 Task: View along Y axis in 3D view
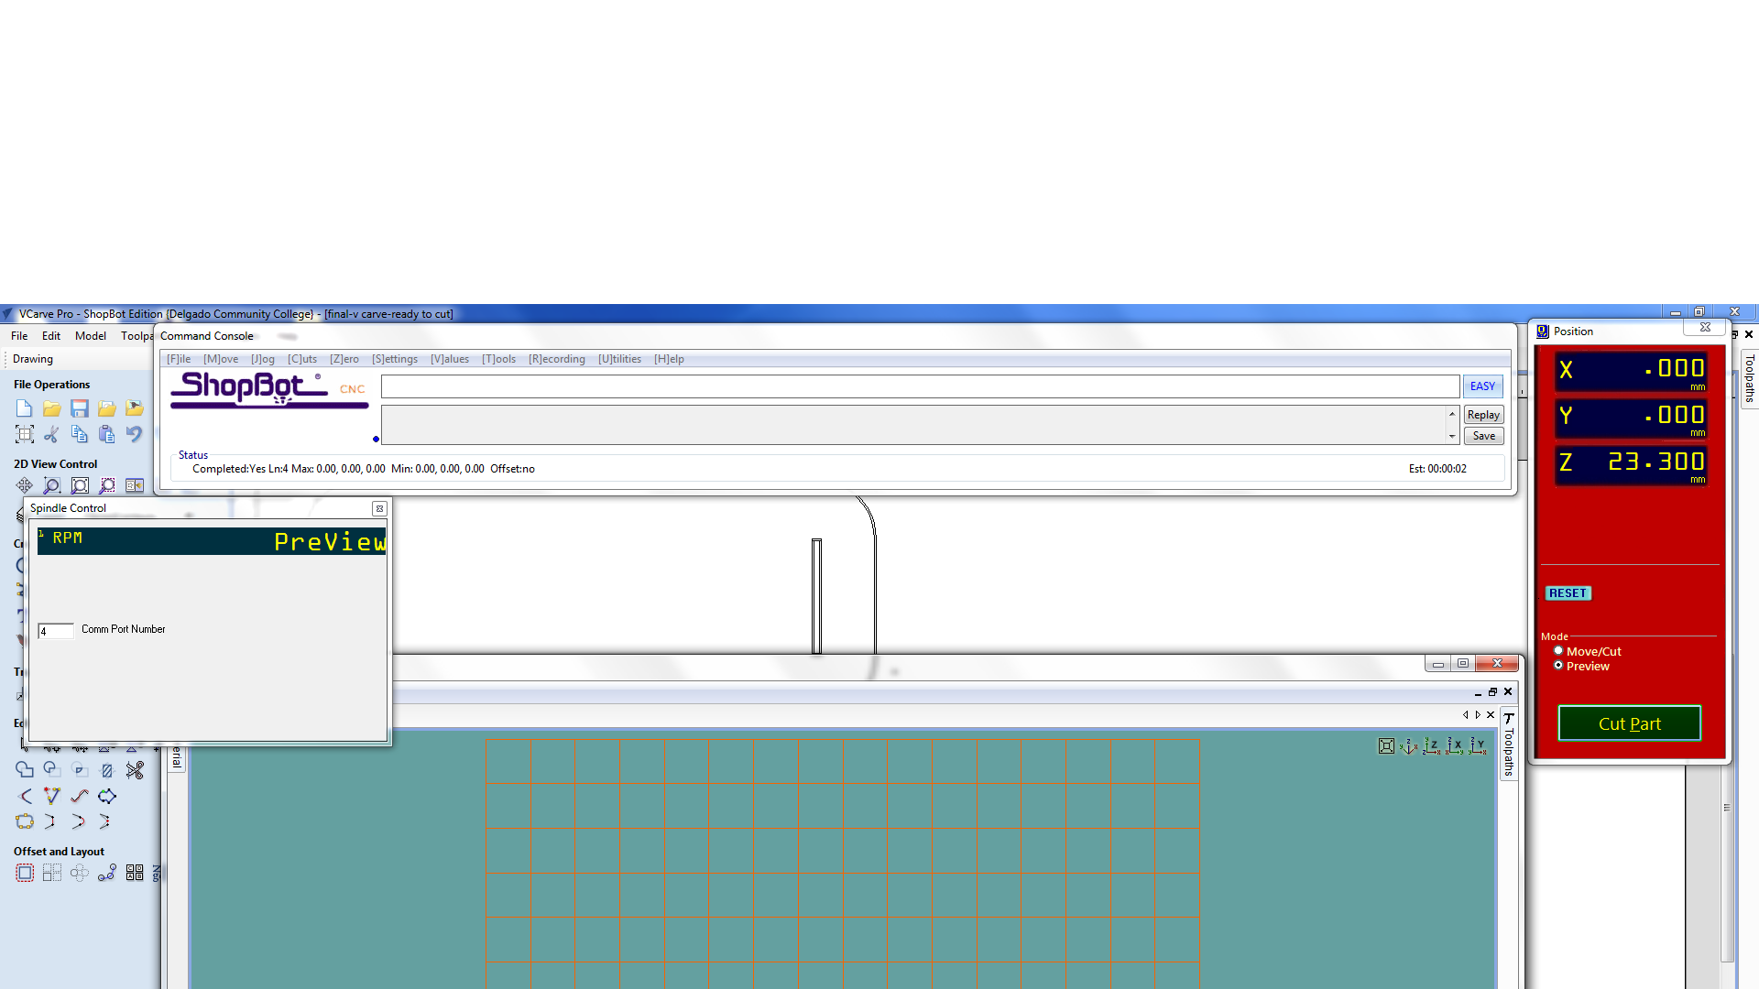[1478, 746]
